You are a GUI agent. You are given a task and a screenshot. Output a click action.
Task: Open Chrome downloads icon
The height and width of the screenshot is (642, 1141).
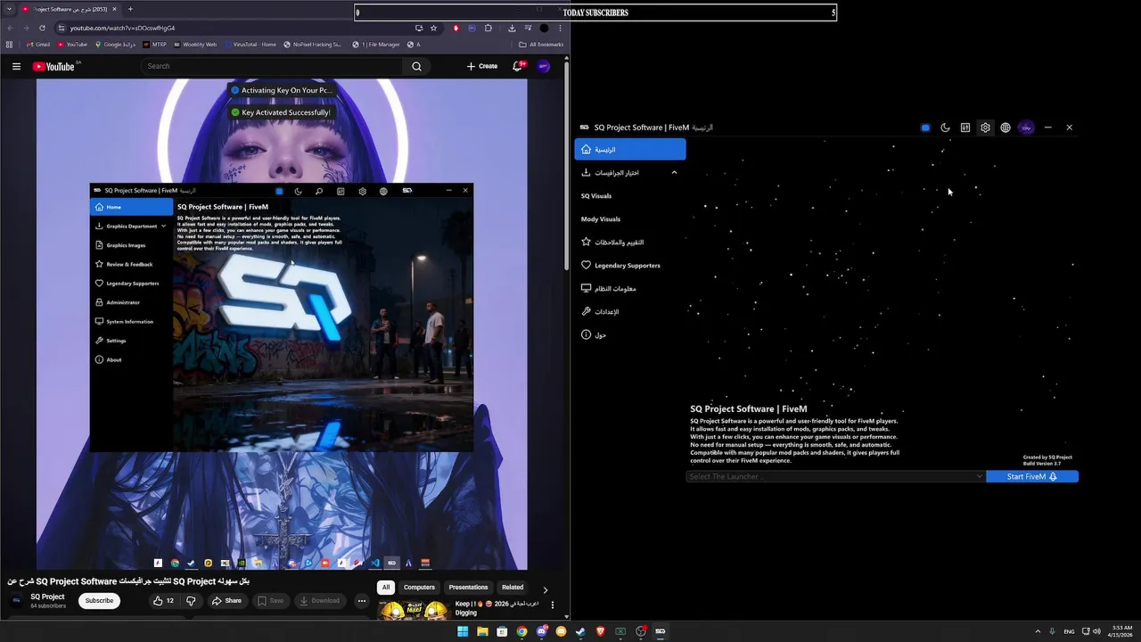coord(512,28)
